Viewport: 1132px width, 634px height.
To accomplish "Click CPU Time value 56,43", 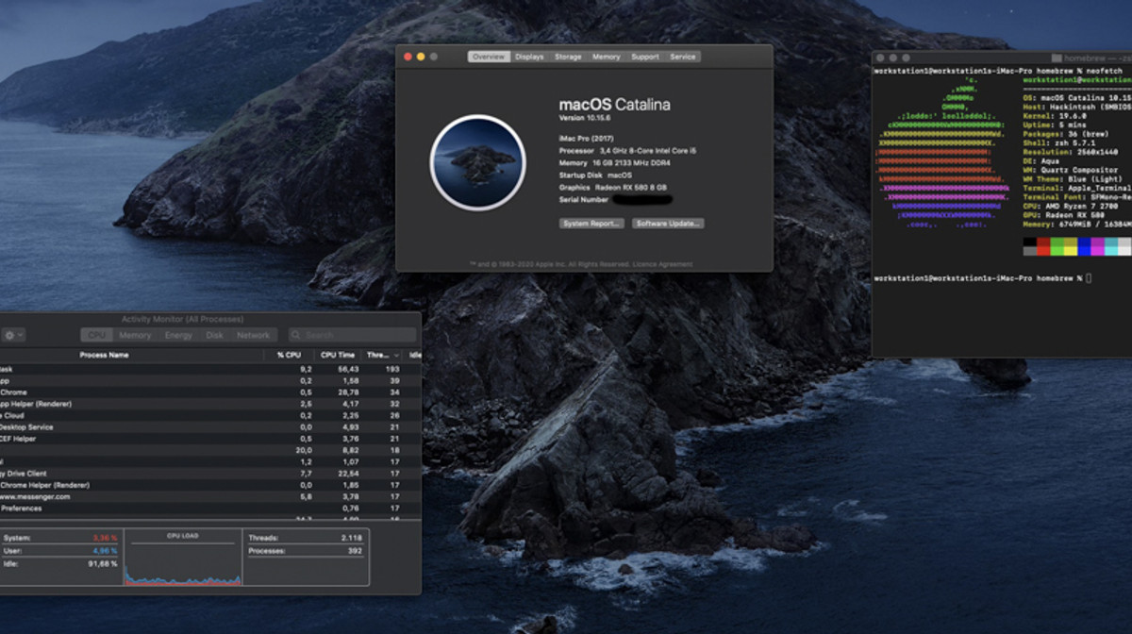I will pyautogui.click(x=348, y=369).
